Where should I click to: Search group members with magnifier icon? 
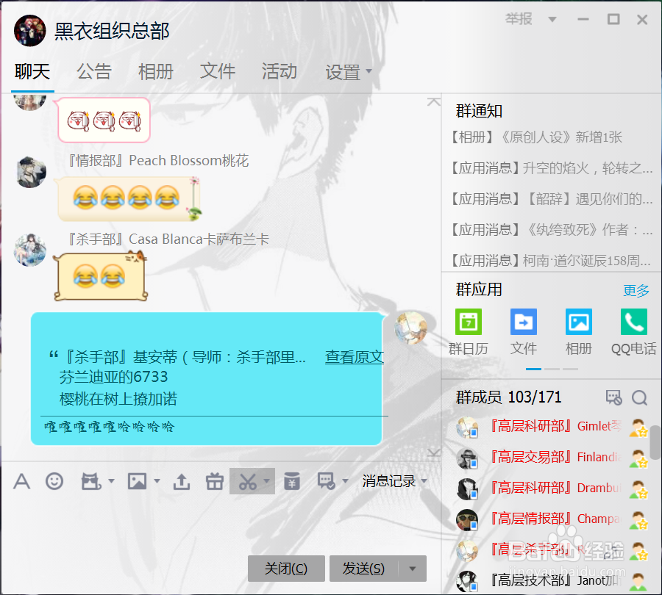pyautogui.click(x=639, y=397)
